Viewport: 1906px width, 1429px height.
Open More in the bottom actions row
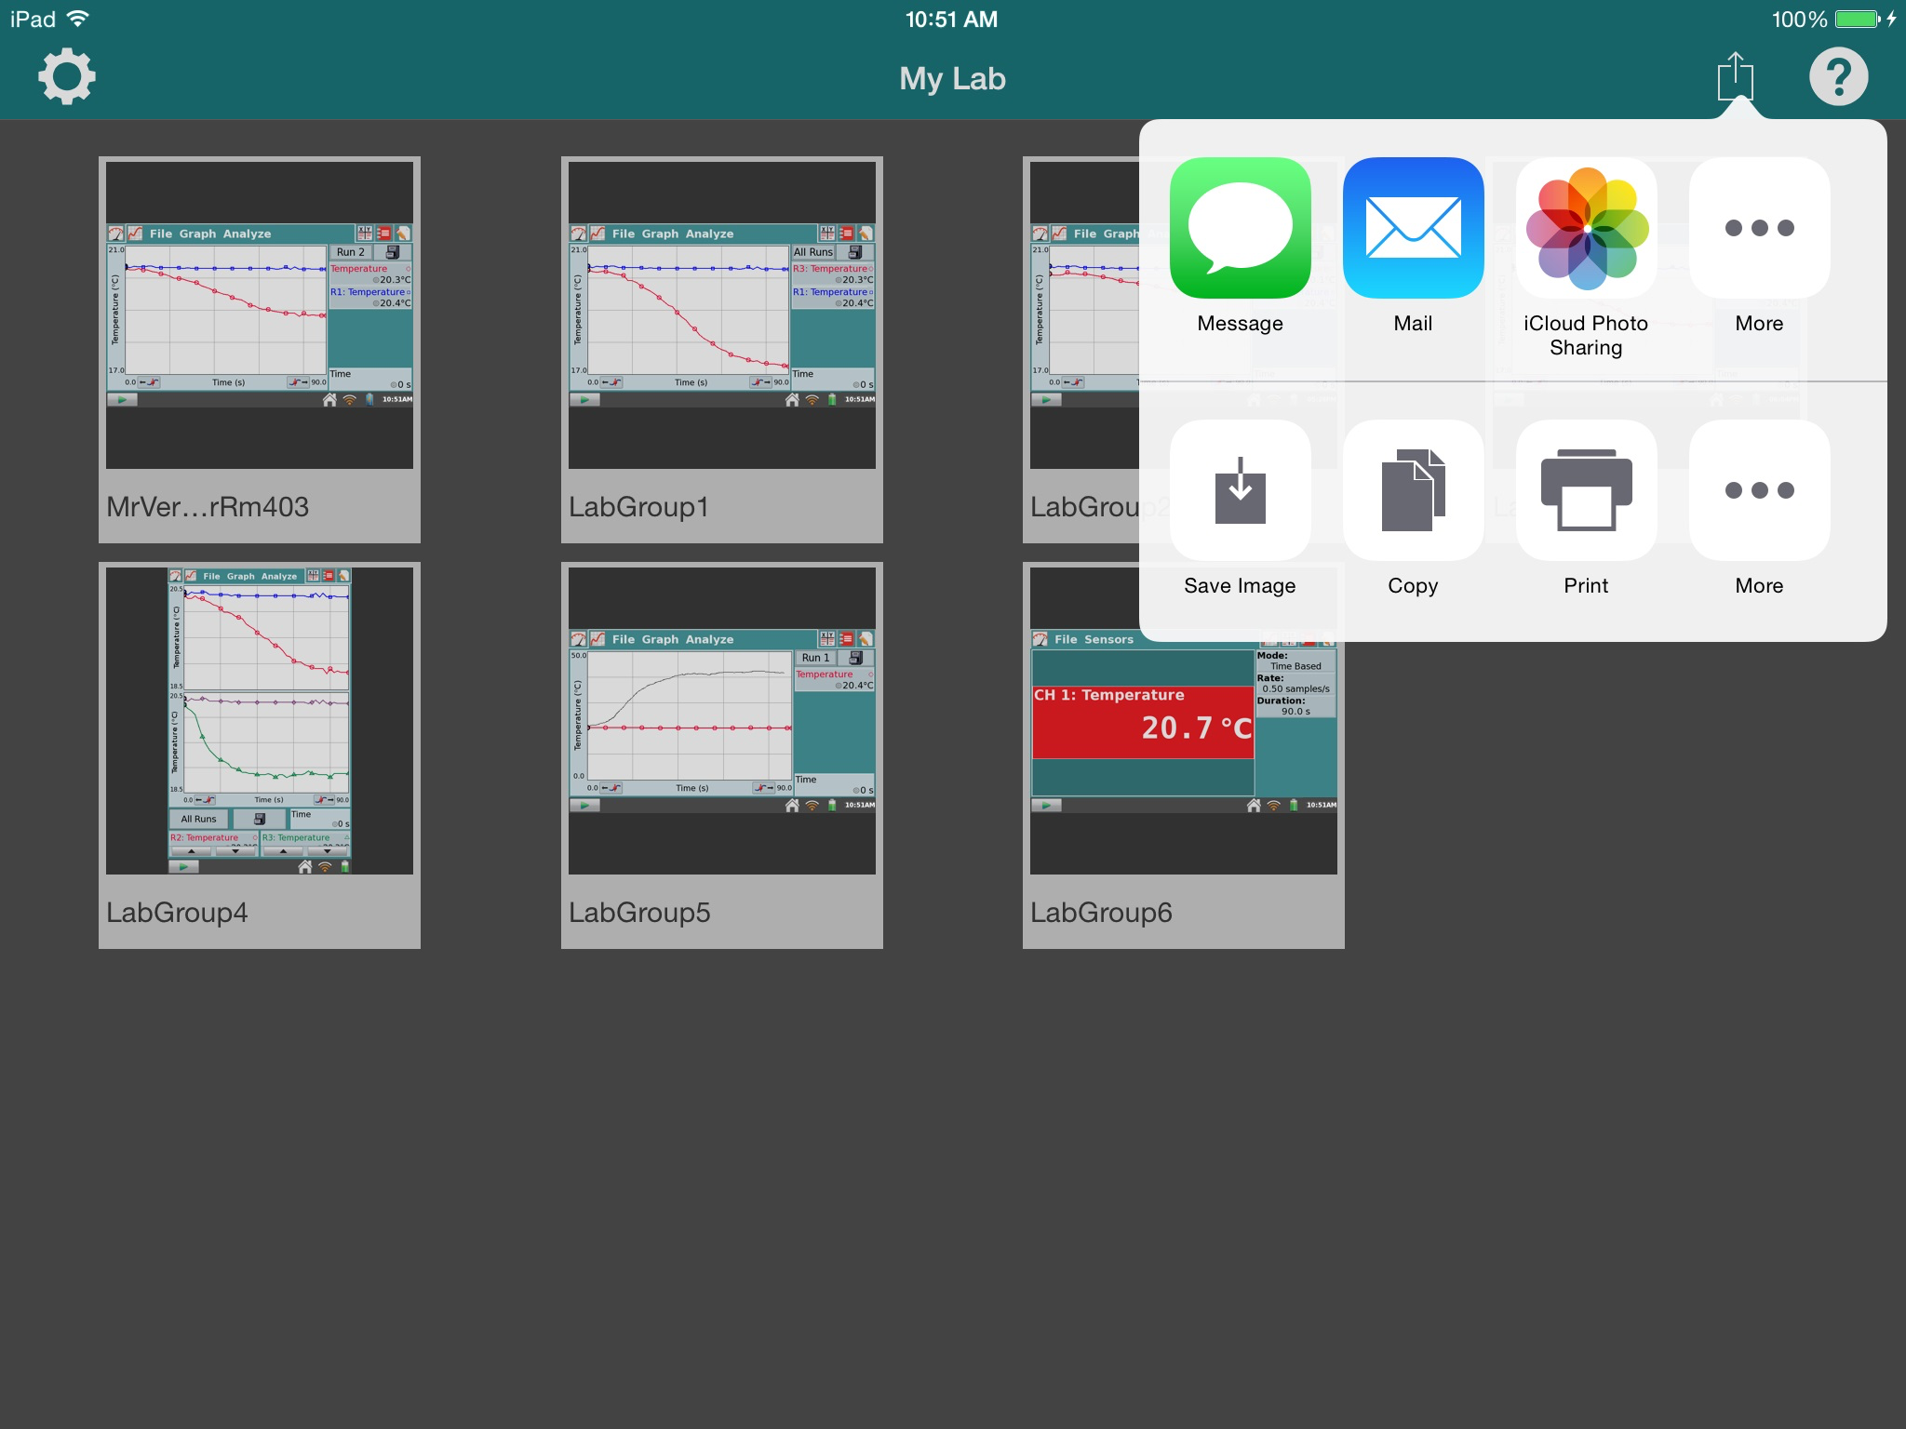pos(1759,490)
